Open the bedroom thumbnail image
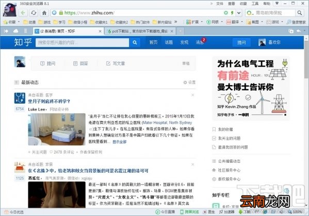This screenshot has width=309, height=216. point(57,129)
